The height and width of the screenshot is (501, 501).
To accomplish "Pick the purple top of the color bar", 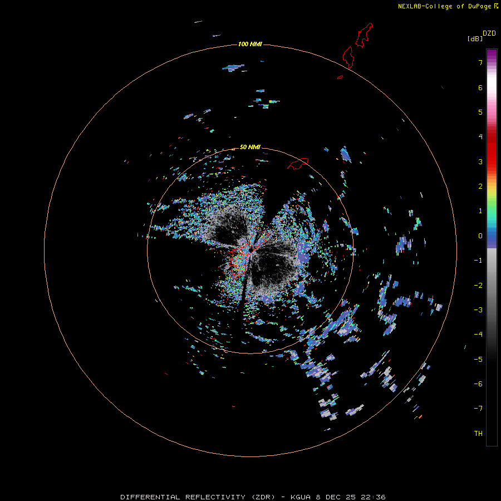I will pyautogui.click(x=492, y=53).
